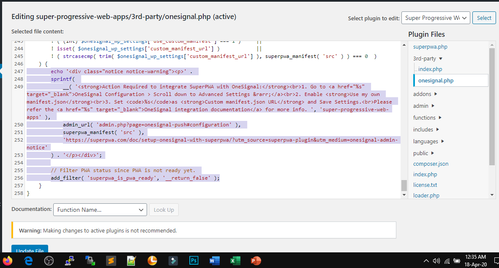
Task: Click line number 258 in gutter
Action: click(19, 193)
